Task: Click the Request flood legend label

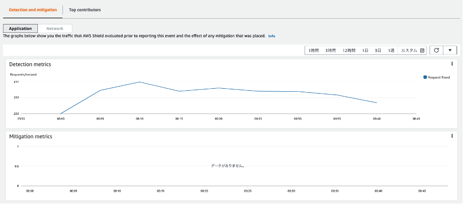Action: pos(439,77)
